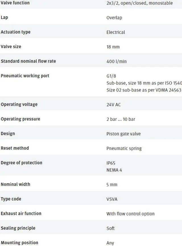Screen dimensions: 182x246
Task: Select the '2 bar ... 10 bar' value
Action: pyautogui.click(x=121, y=119)
